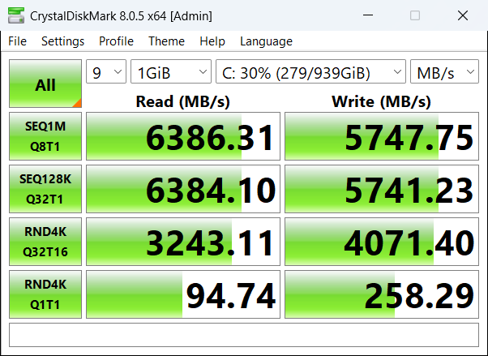Click the SEQ128K write result 5741.23
Viewport: 488px width, 356px height.
tap(382, 189)
